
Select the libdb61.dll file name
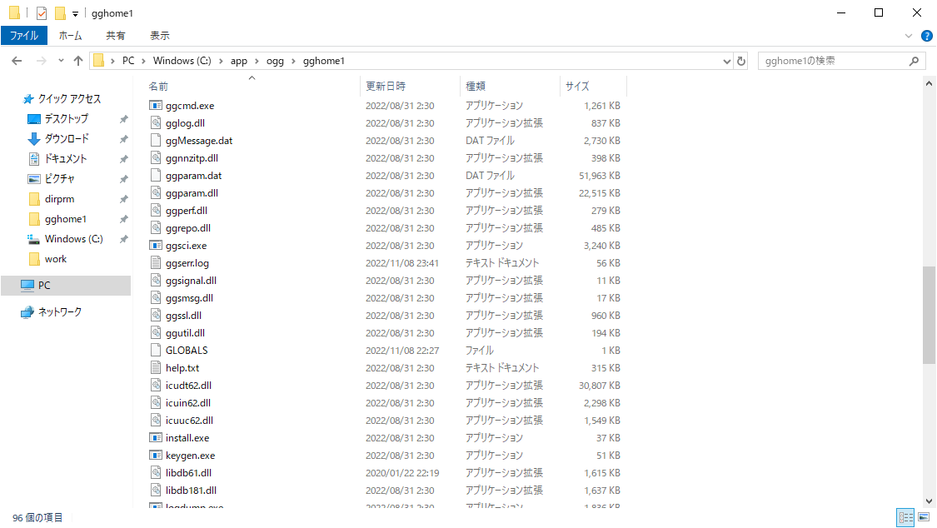189,473
